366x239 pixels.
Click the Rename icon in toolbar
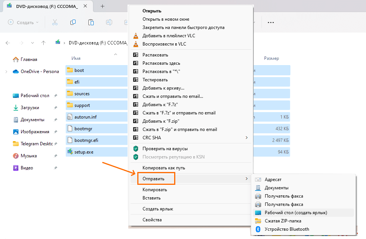coord(109,23)
